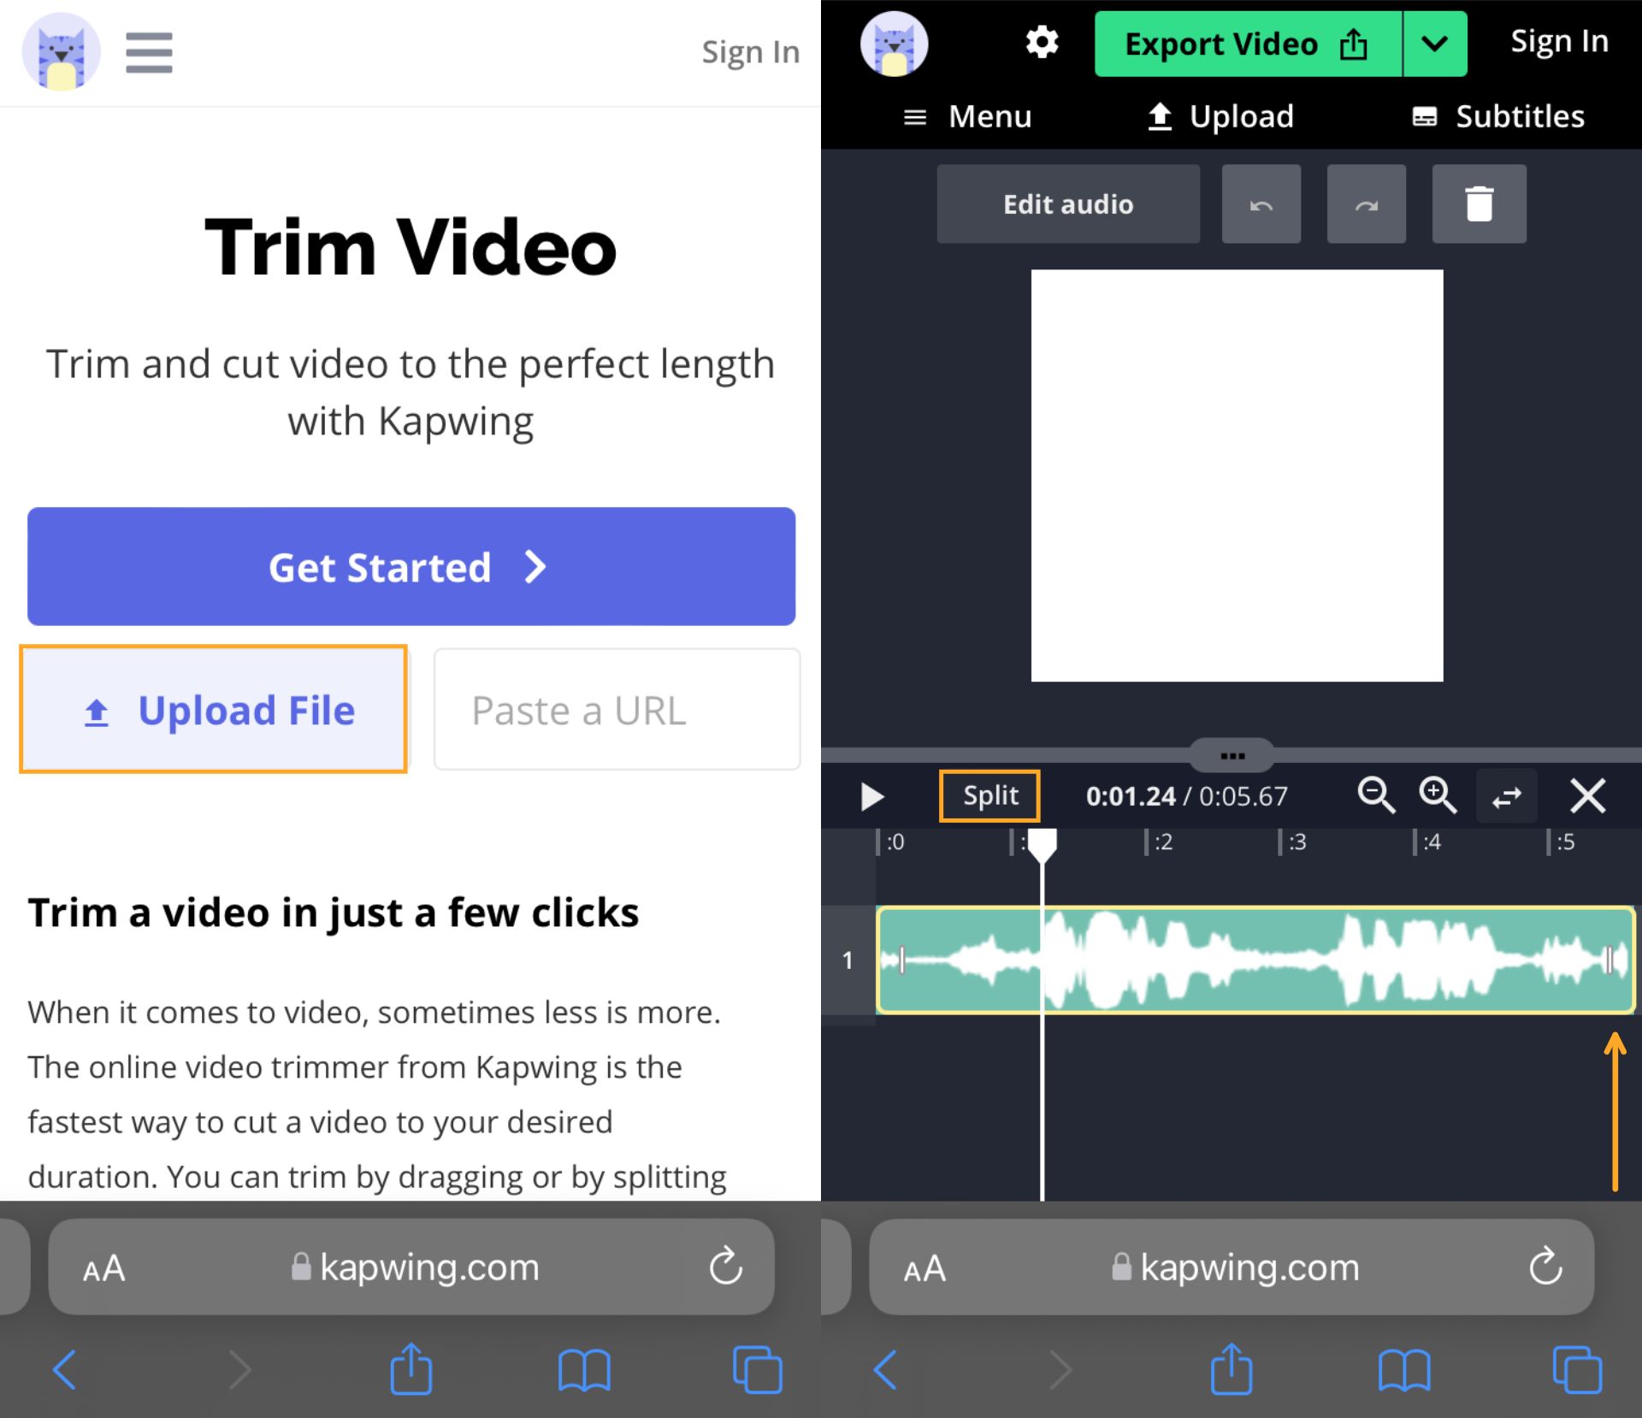Click the fit-to-width arrows icon

tap(1506, 796)
